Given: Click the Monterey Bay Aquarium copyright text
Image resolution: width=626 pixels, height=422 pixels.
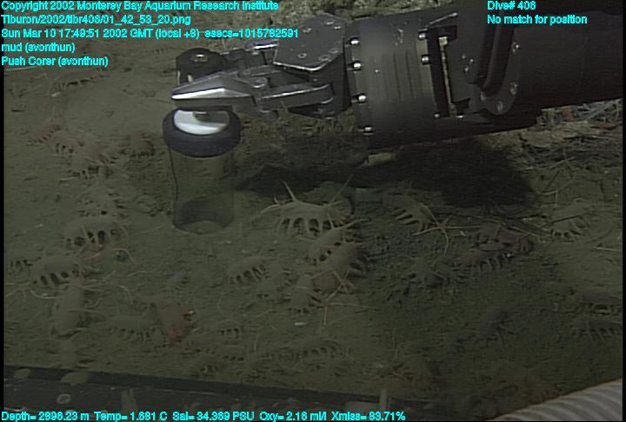Looking at the screenshot, I should click(140, 6).
